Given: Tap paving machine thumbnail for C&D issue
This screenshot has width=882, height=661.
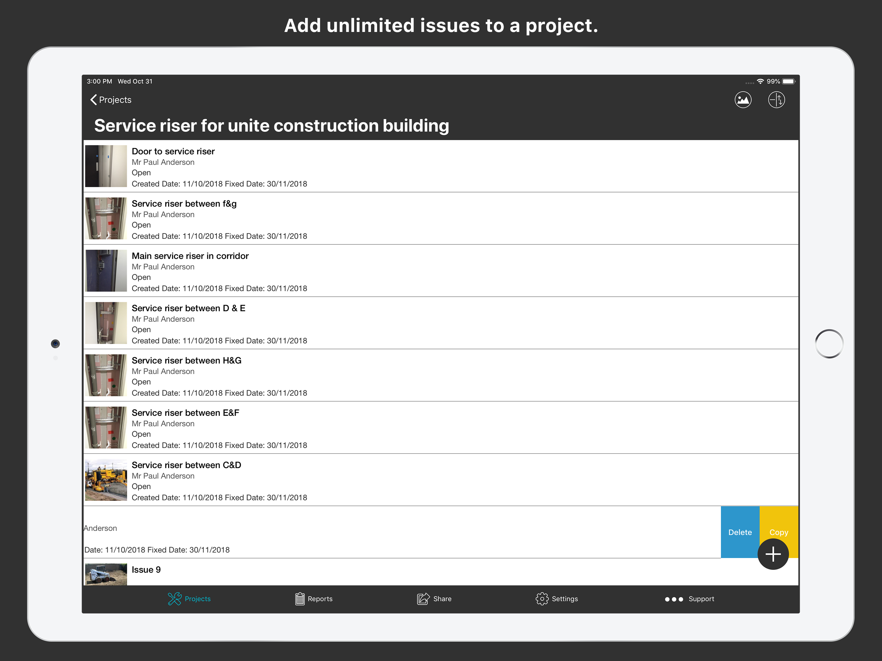Looking at the screenshot, I should click(106, 480).
